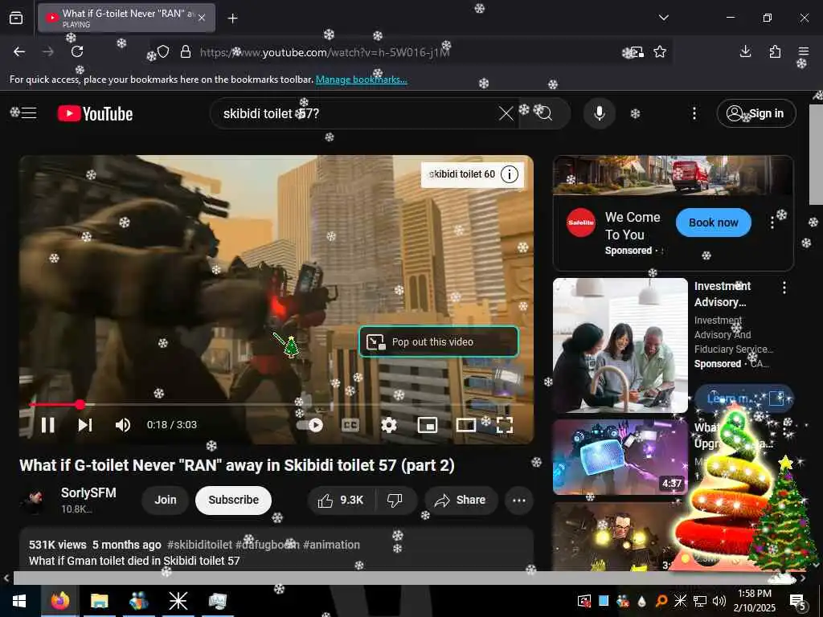This screenshot has height=617, width=823.
Task: Subscribe to SorlySFM
Action: 234,500
